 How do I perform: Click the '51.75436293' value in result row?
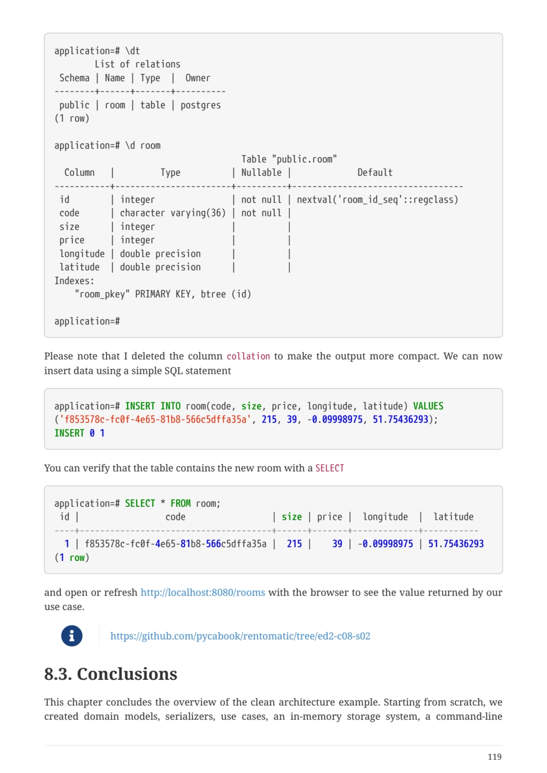click(456, 544)
